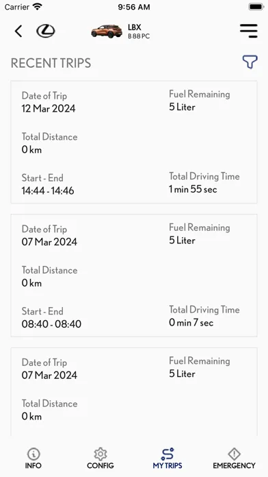Tap the battery indicator icon
This screenshot has width=268, height=477.
(x=256, y=7)
